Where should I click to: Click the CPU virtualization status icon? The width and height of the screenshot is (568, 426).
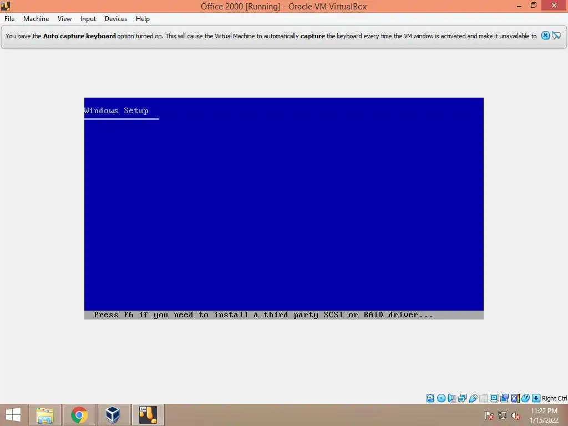(515, 398)
